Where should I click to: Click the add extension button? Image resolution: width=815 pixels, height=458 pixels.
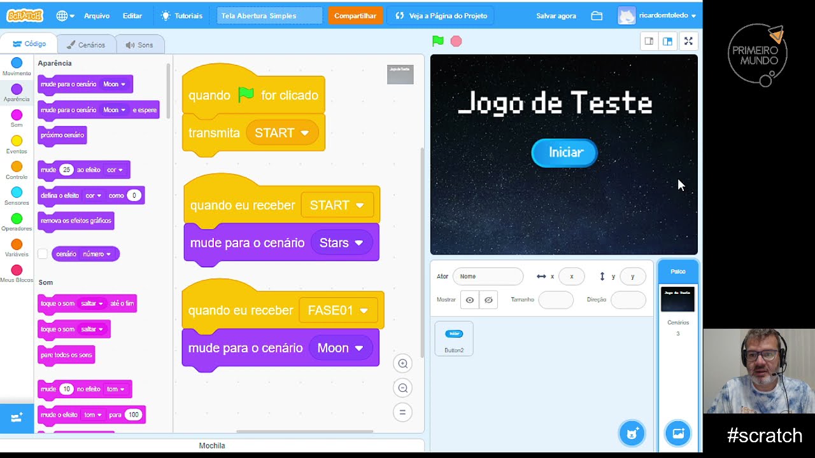click(17, 418)
